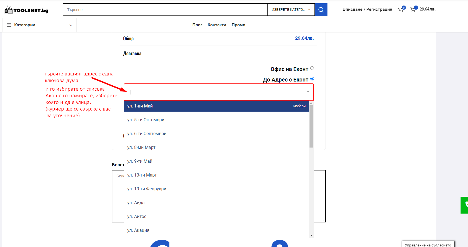
Task: Click the Търсене search input field
Action: pos(165,10)
